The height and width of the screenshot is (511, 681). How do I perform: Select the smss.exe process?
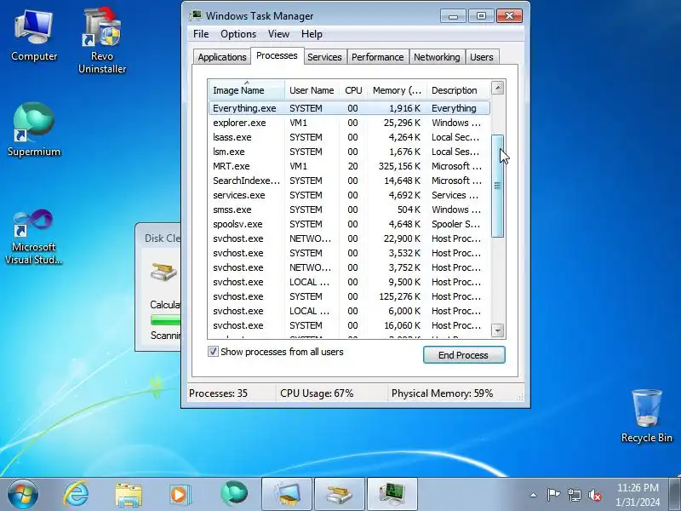349,210
